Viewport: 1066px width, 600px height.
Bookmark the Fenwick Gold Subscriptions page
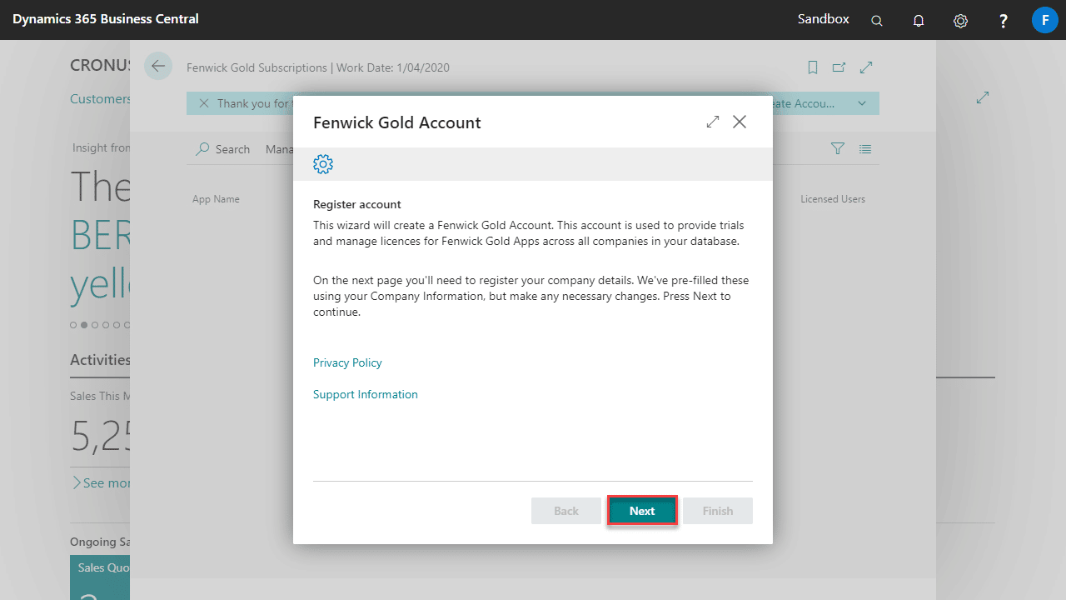pos(813,67)
